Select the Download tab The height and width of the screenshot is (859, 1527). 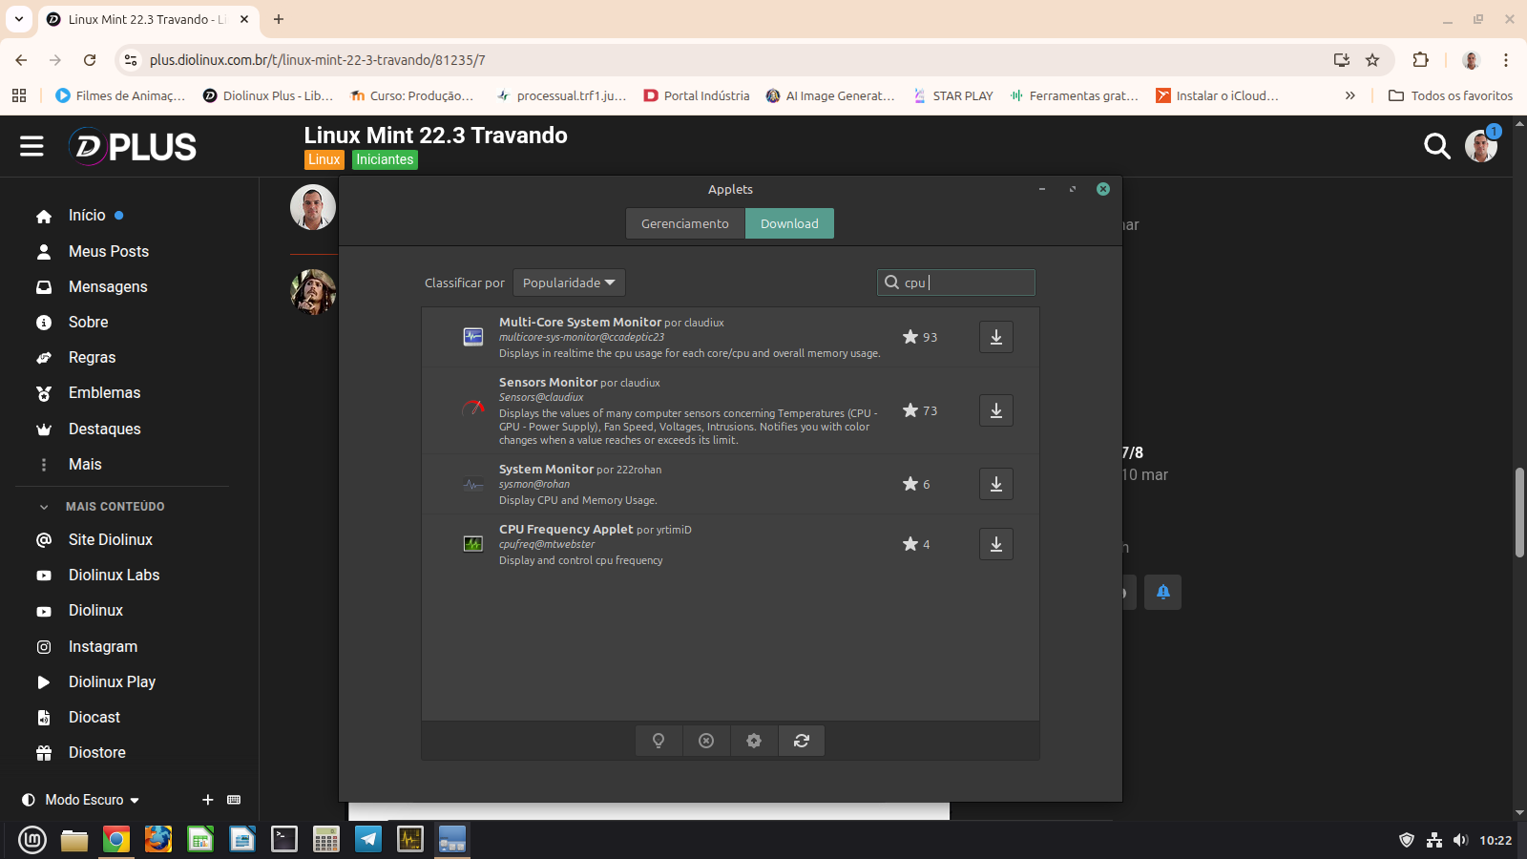[x=789, y=223]
